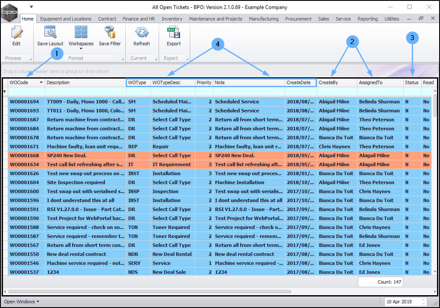The image size is (440, 308).
Task: Open the quick access toolbar arrow
Action: (x=32, y=6)
